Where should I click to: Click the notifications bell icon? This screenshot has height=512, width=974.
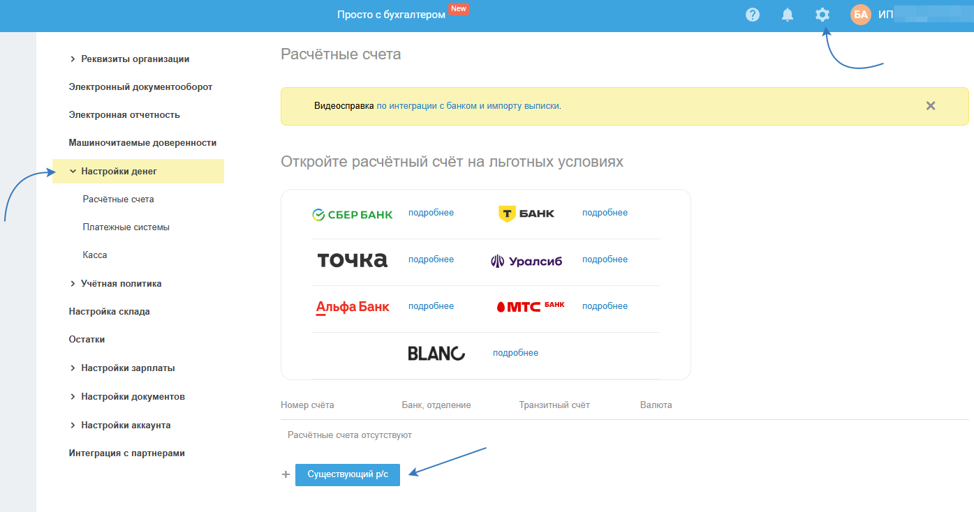[x=788, y=15]
